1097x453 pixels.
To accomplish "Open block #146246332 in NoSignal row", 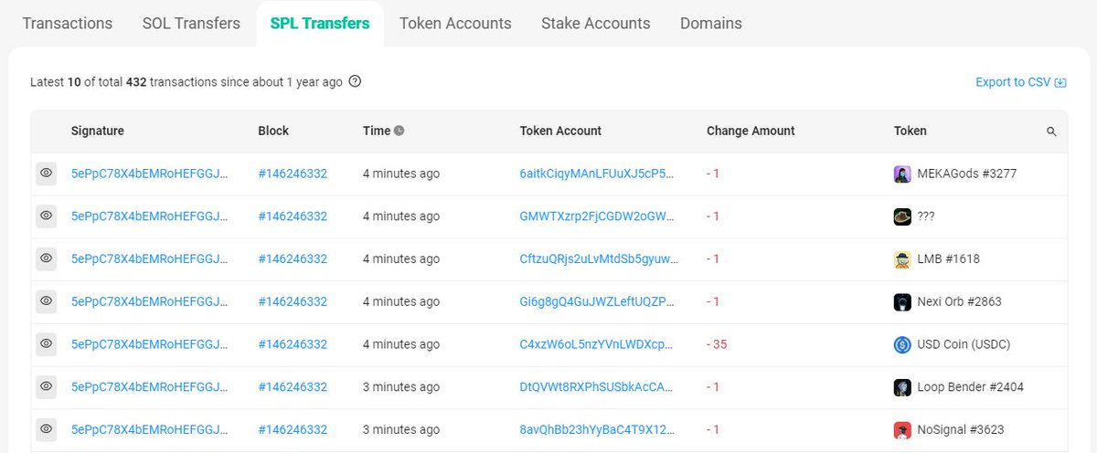I will point(293,429).
